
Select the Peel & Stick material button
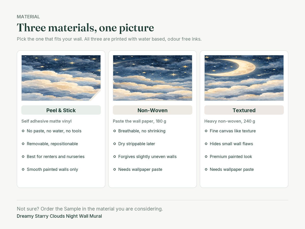(61, 110)
